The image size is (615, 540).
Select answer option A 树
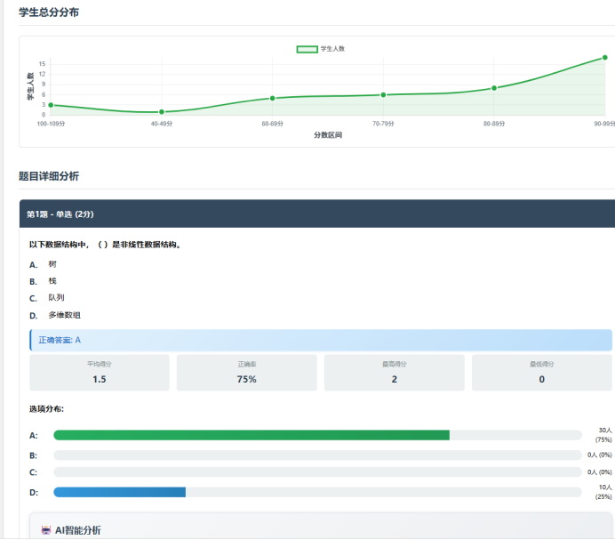pyautogui.click(x=52, y=264)
